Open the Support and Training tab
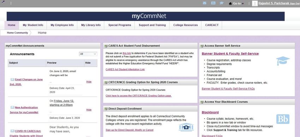This screenshot has height=137, width=300. tap(152, 25)
